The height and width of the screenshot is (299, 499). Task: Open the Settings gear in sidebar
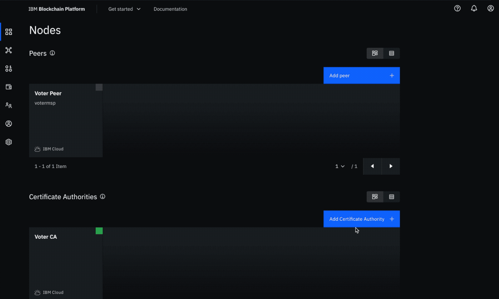pos(8,142)
